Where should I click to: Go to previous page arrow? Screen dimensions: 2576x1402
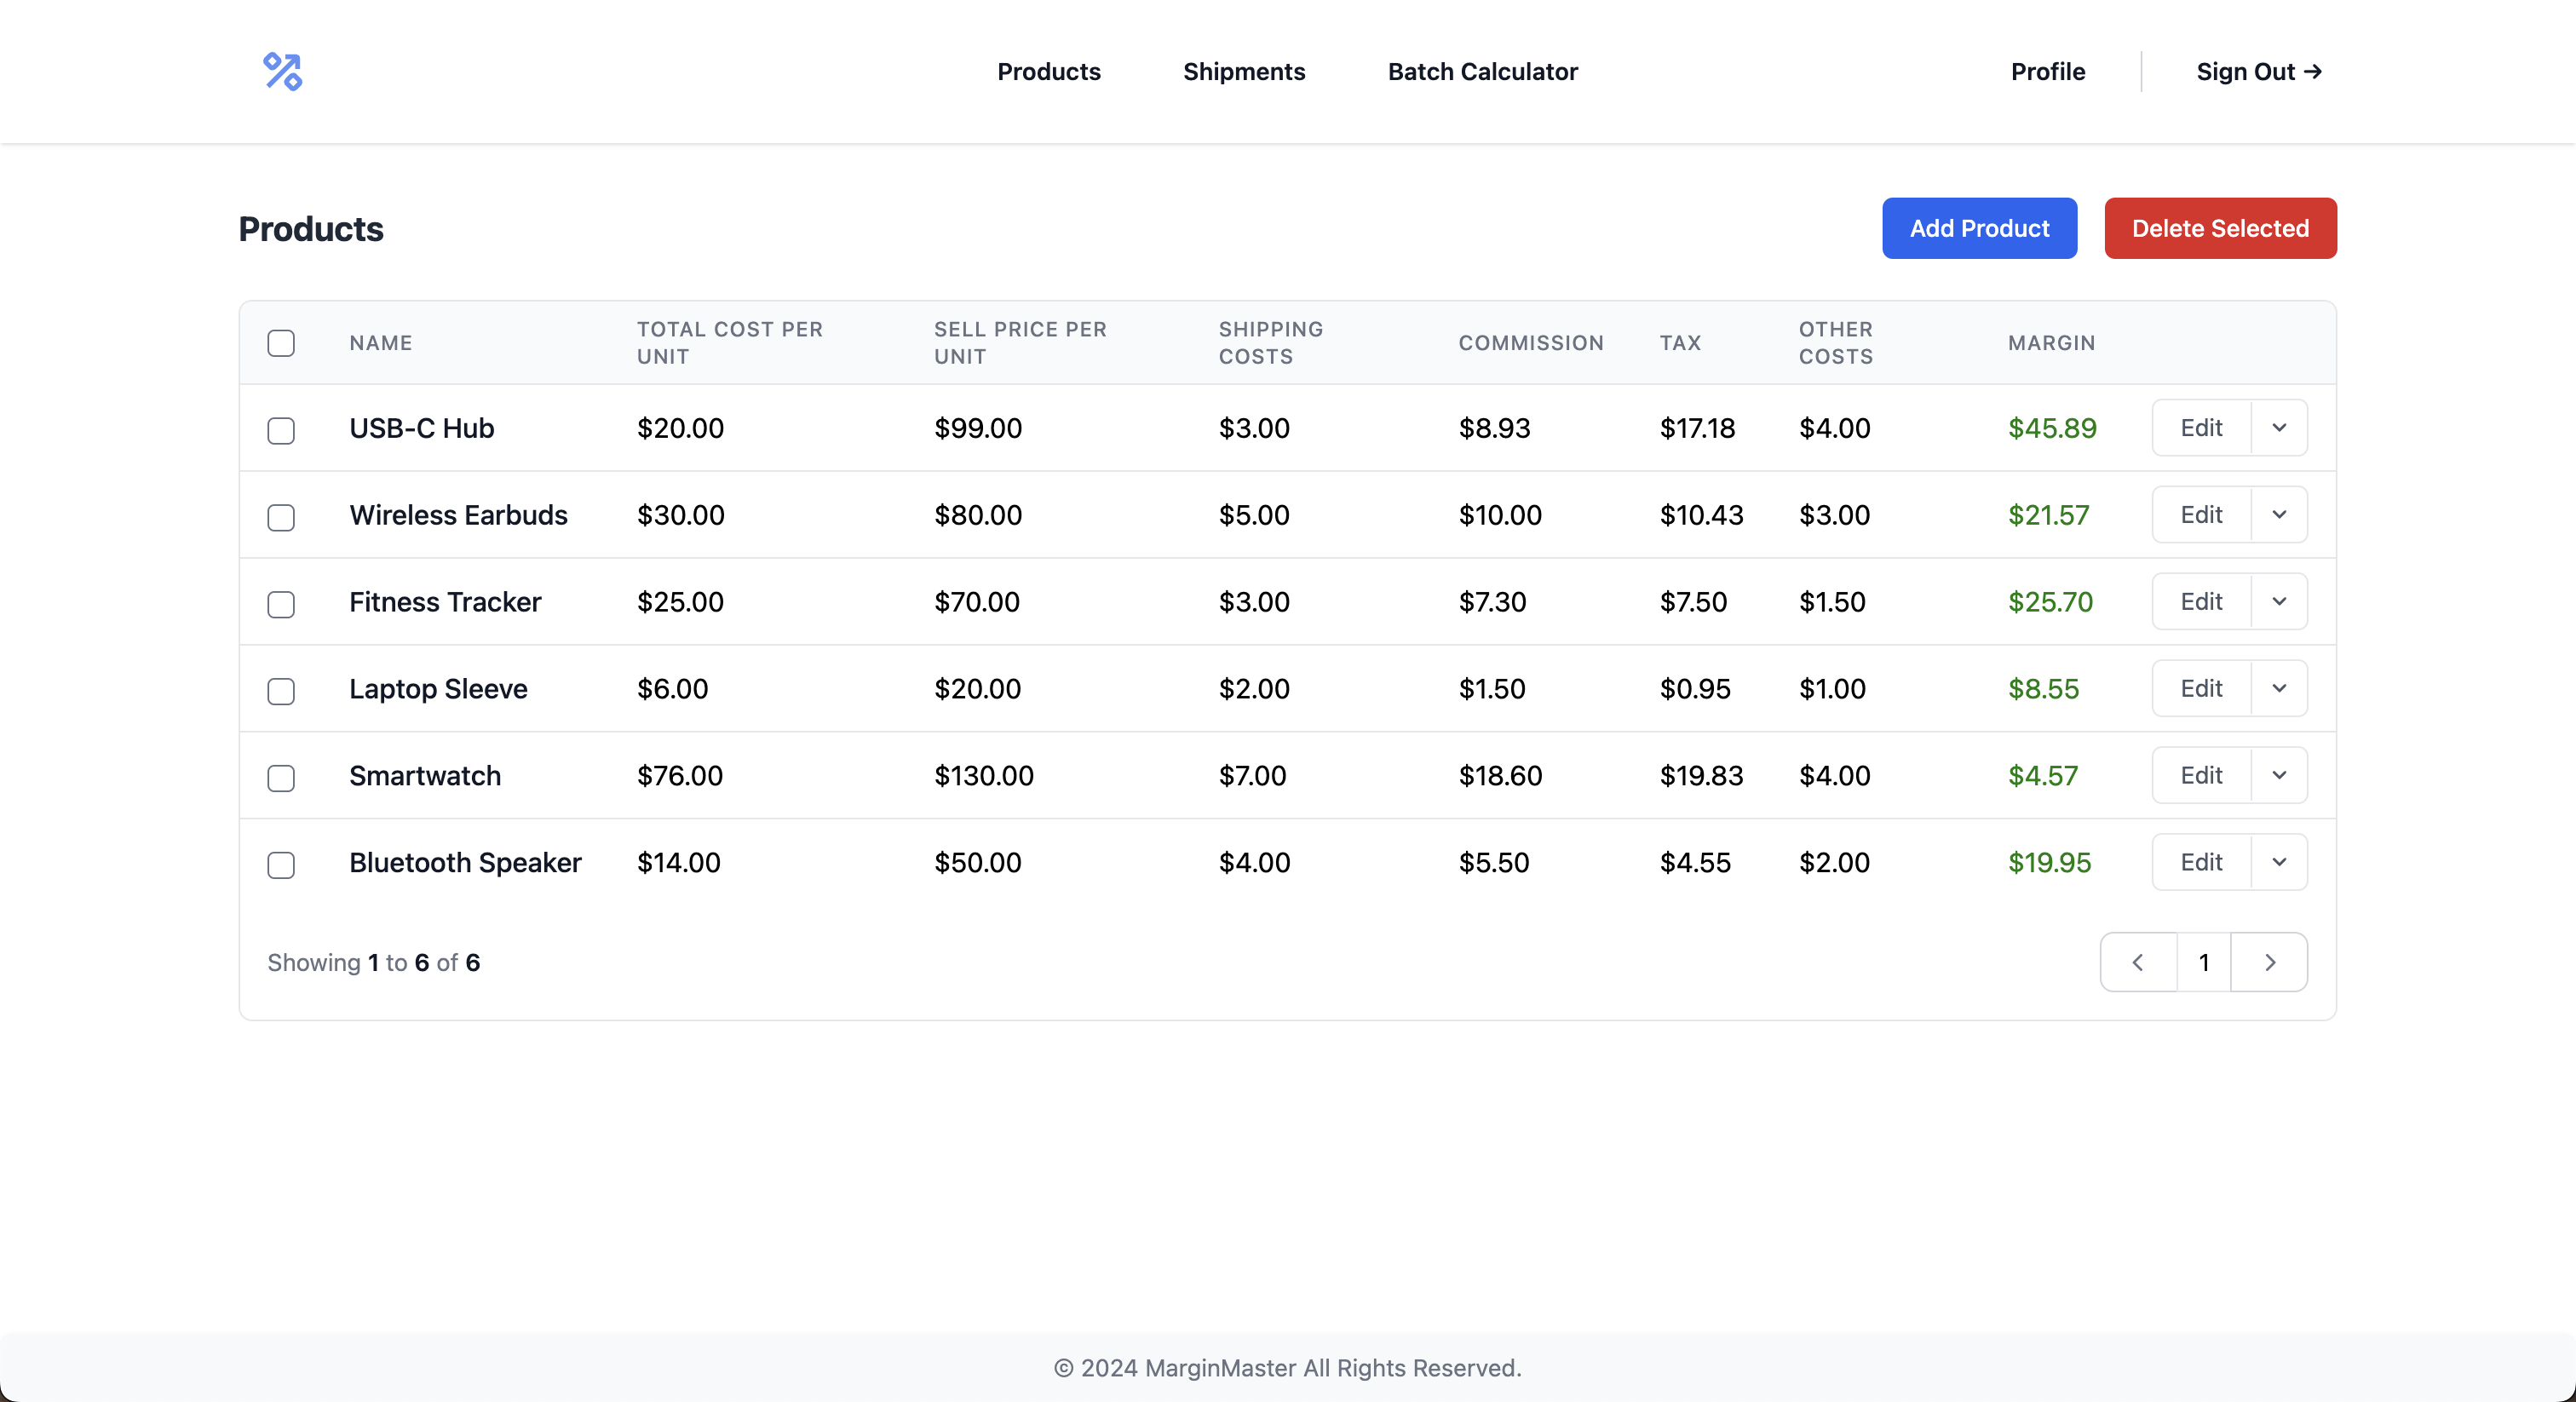point(2138,962)
